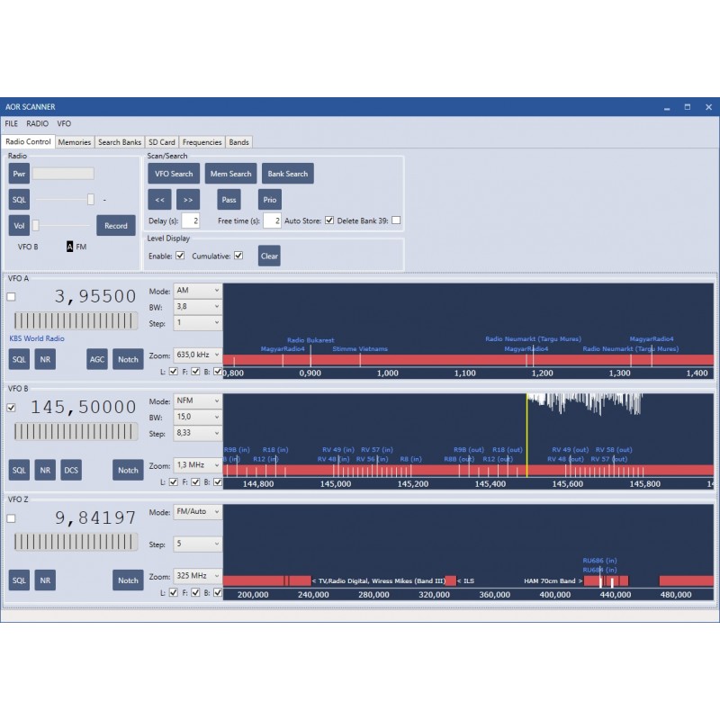720x720 pixels.
Task: Start a VFO Search
Action: click(173, 173)
